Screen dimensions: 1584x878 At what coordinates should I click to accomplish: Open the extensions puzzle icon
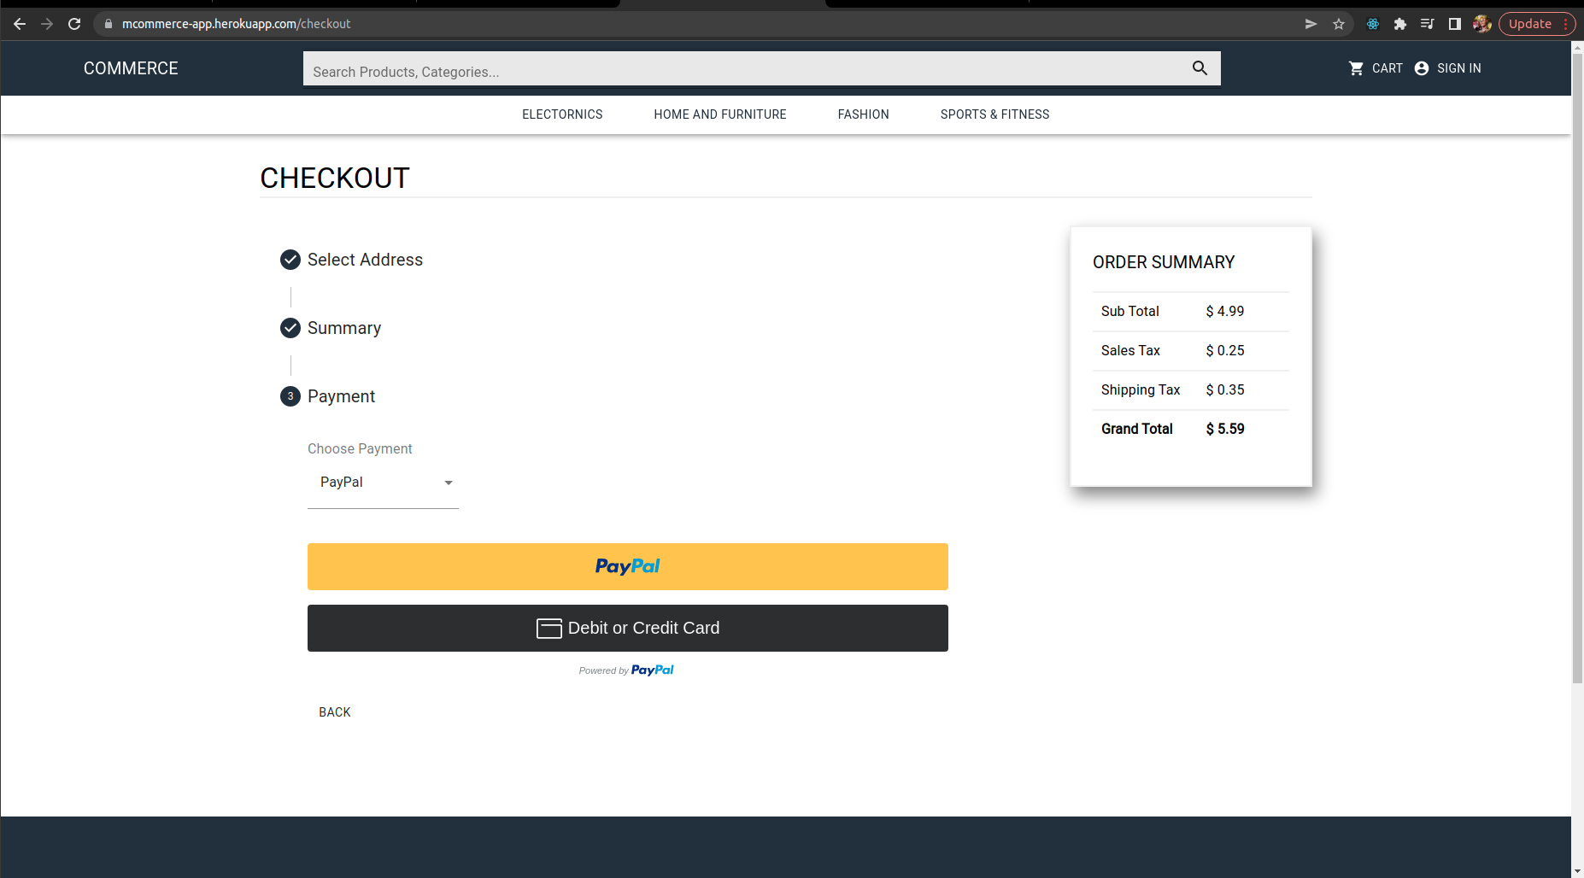point(1400,24)
